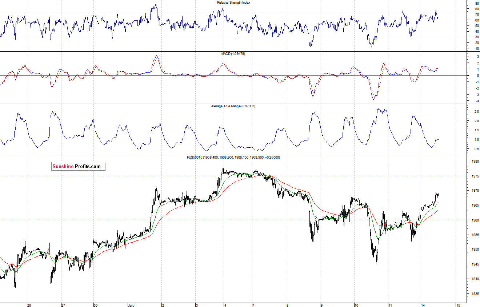The image size is (480, 307).
Task: Click the ATR axis value 1.5
Action: 477,130
